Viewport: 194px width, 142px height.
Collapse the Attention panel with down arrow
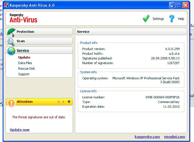pos(69,102)
